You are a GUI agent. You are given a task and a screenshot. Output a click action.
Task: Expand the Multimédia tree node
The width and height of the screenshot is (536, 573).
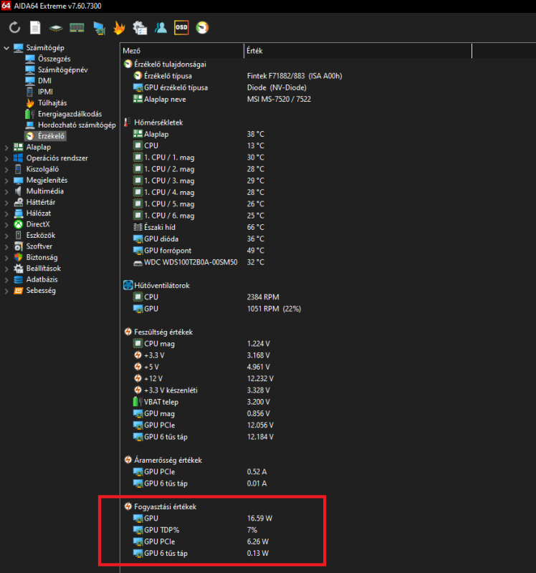click(x=6, y=191)
